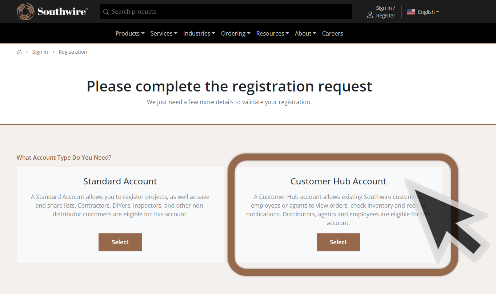Click the search magnifier icon
496x294 pixels.
[x=106, y=12]
